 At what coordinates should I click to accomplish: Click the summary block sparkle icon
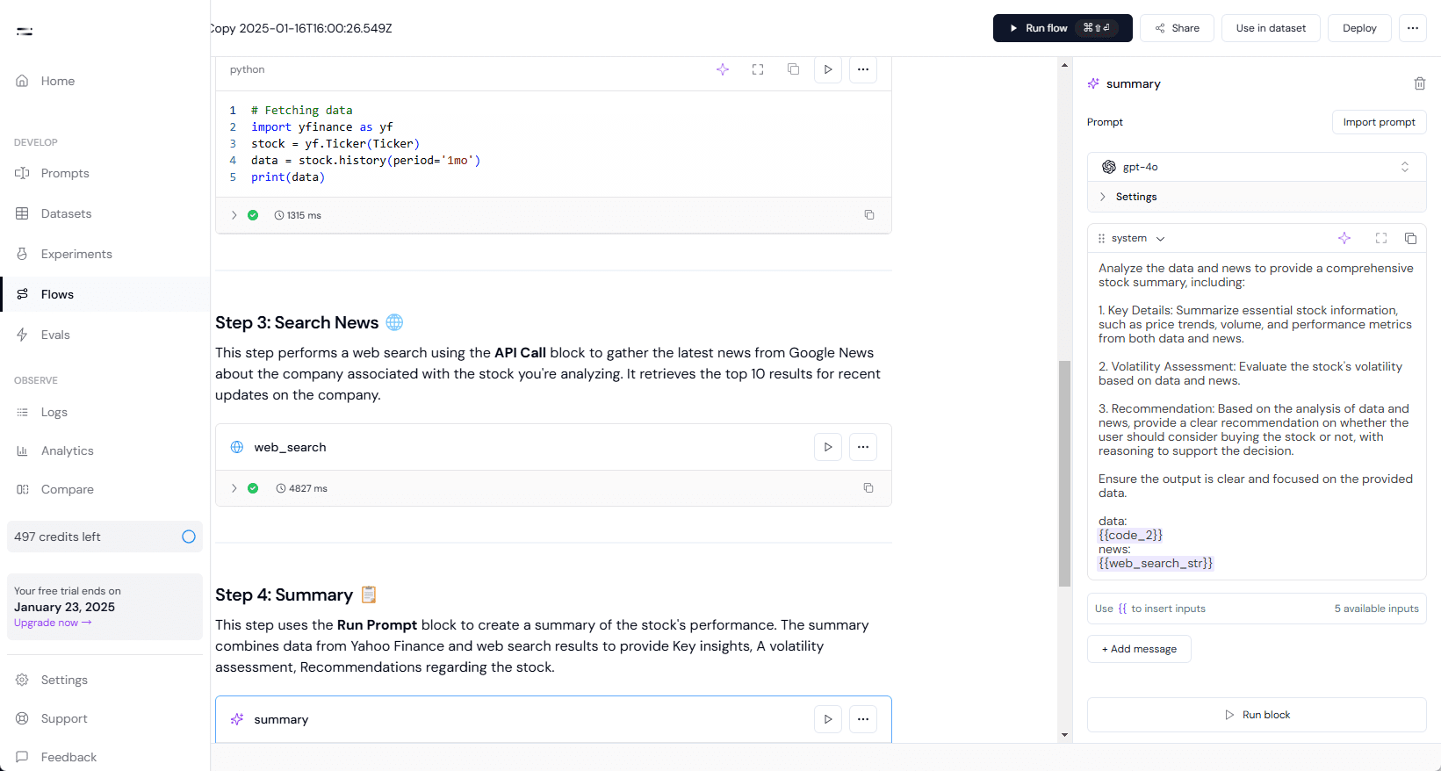(x=237, y=719)
